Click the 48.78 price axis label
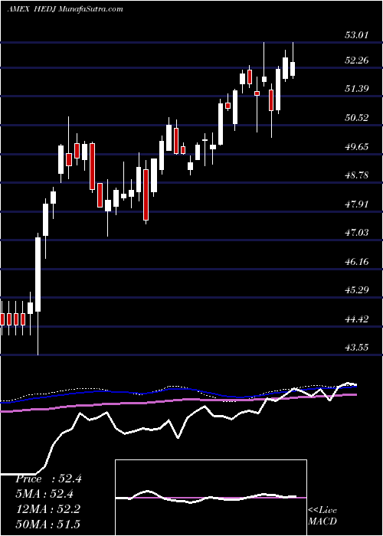The image size is (383, 536). click(357, 175)
